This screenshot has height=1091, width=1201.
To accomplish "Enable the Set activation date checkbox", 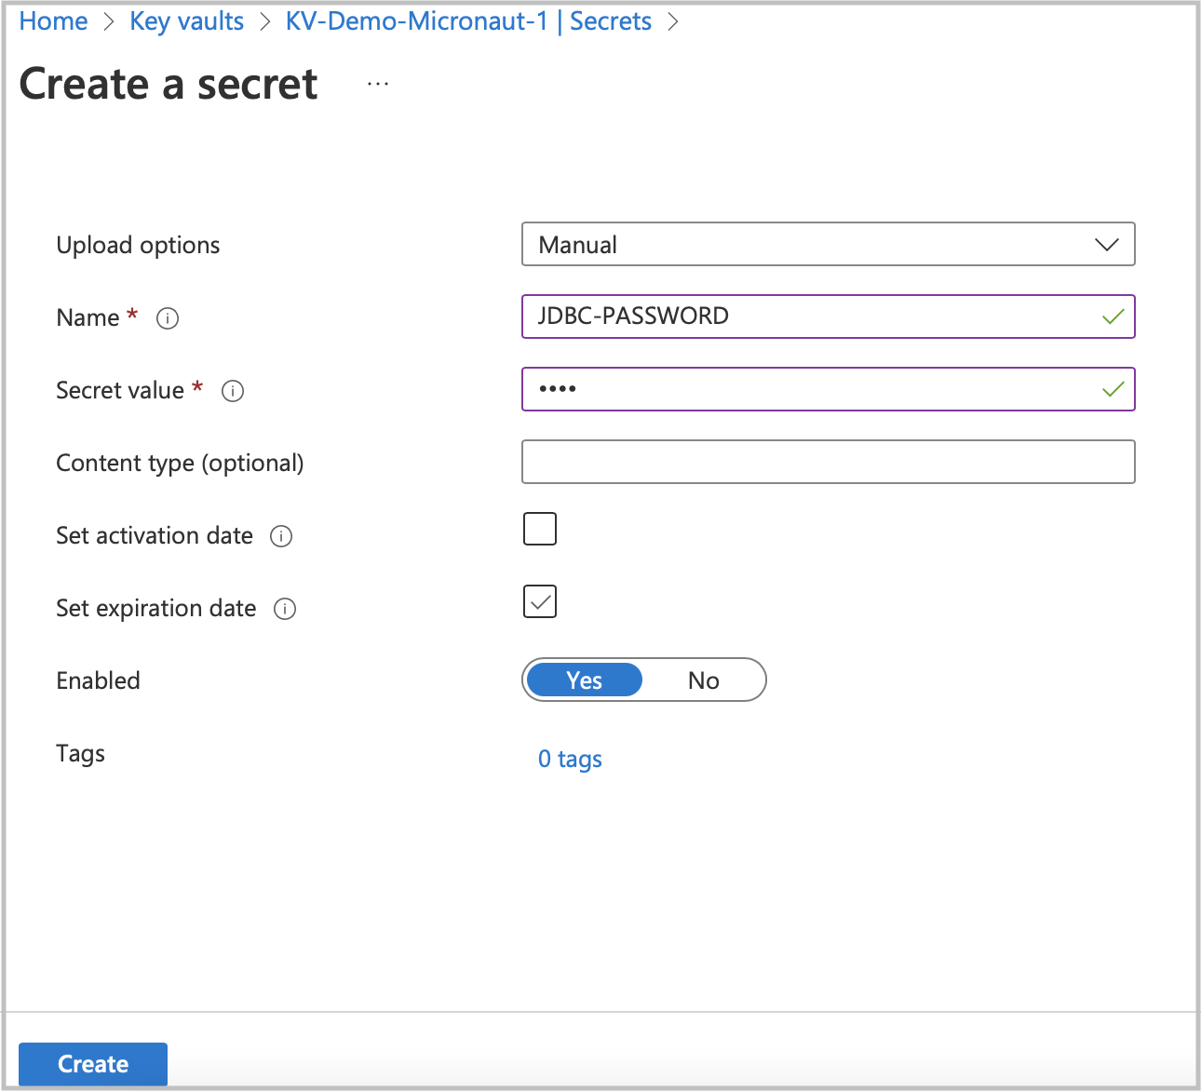I will click(539, 529).
